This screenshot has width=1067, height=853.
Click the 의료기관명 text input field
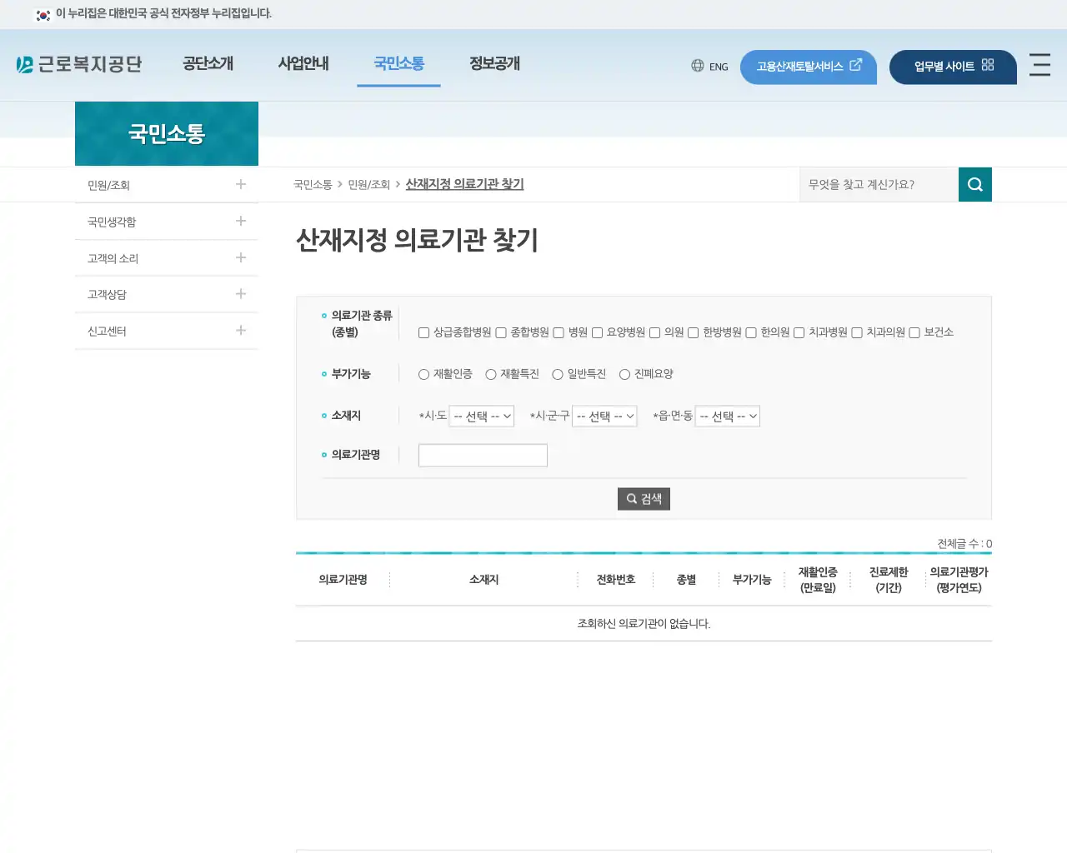coord(482,455)
